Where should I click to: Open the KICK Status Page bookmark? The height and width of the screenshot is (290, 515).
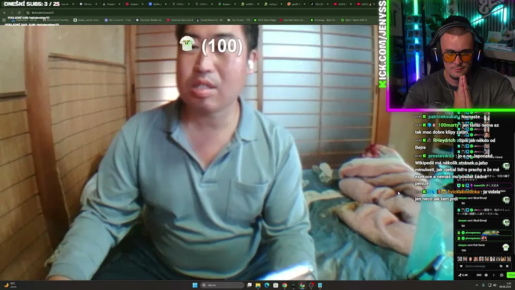click(265, 20)
